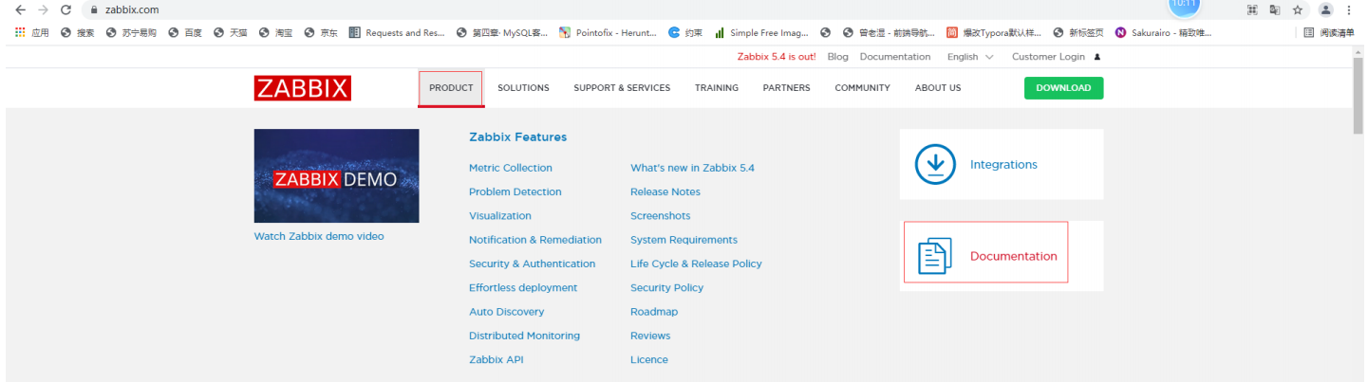This screenshot has height=382, width=1368.
Task: Open the 天猫 bookmark
Action: point(231,32)
